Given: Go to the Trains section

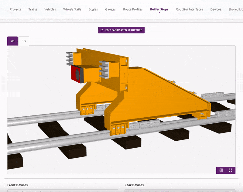Looking at the screenshot, I should [x=33, y=9].
